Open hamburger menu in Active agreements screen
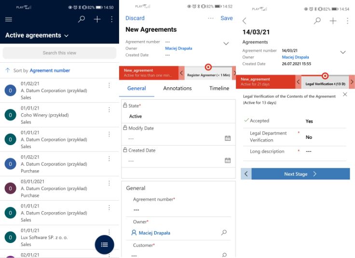 (x=9, y=19)
